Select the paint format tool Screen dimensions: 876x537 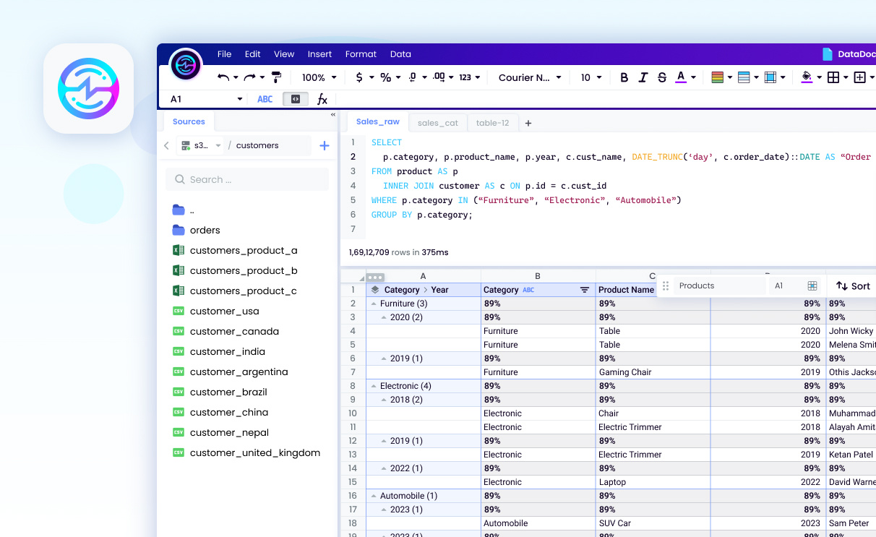(x=275, y=76)
